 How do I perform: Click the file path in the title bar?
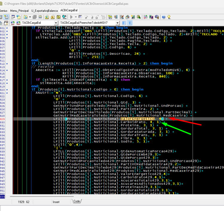coord(66,4)
